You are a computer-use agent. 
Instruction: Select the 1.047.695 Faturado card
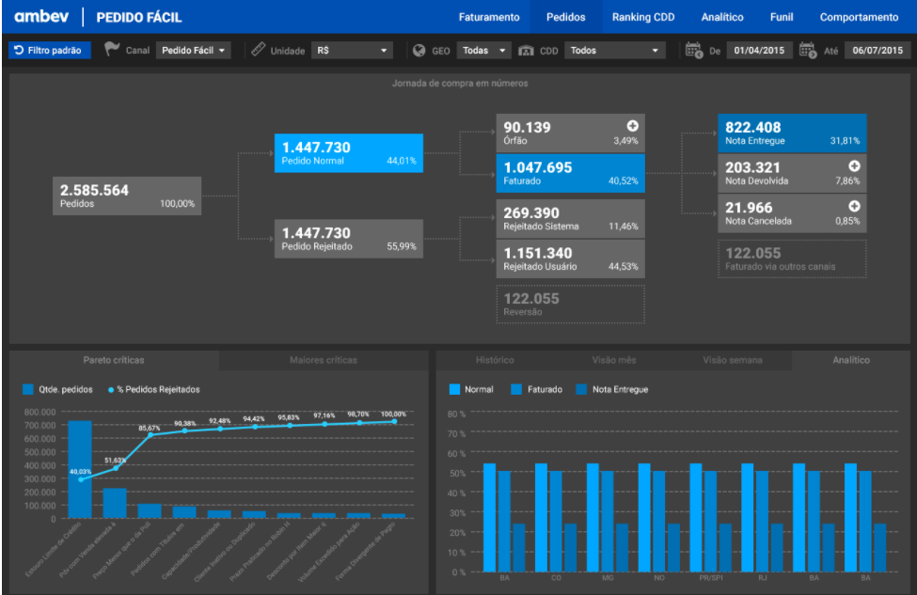tap(571, 173)
